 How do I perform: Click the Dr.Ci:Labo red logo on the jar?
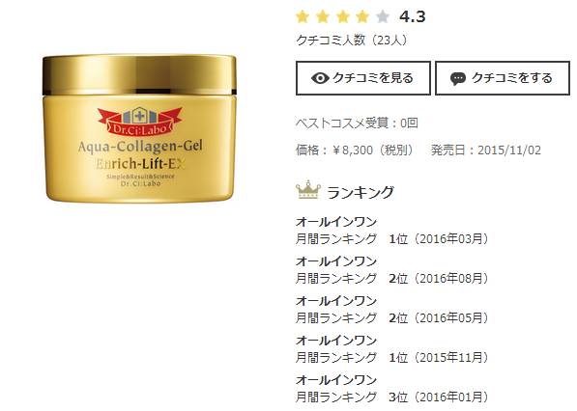click(139, 122)
